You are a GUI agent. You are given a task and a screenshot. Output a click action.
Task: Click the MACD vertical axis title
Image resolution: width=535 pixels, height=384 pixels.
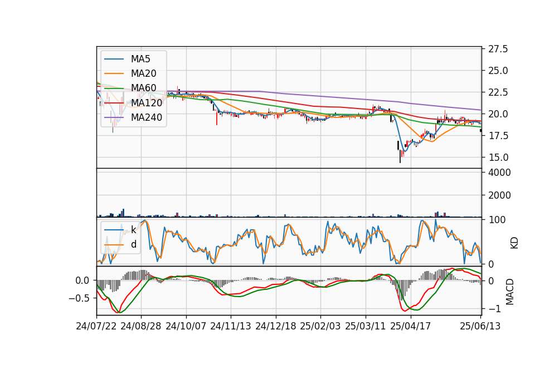point(510,292)
